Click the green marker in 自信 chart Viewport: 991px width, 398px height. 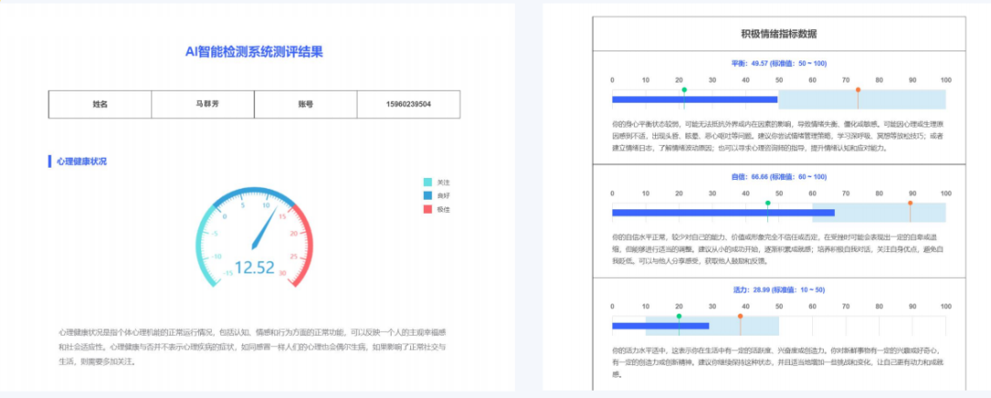click(x=767, y=204)
